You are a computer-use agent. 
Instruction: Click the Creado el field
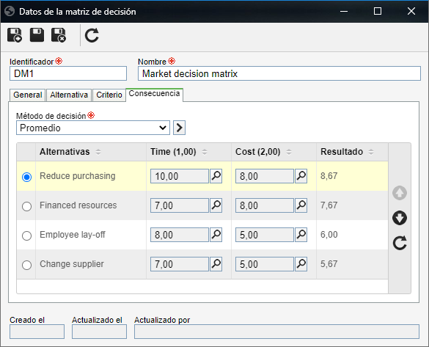pos(37,332)
